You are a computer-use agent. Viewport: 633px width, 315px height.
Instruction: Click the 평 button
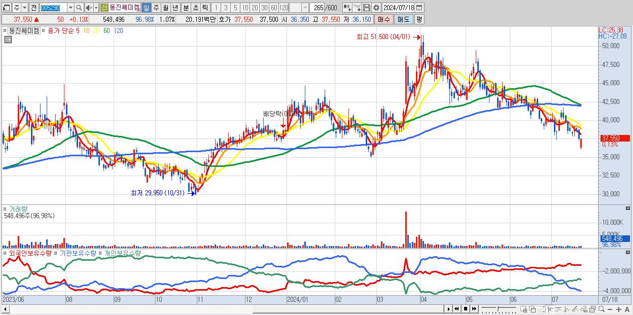point(419,19)
